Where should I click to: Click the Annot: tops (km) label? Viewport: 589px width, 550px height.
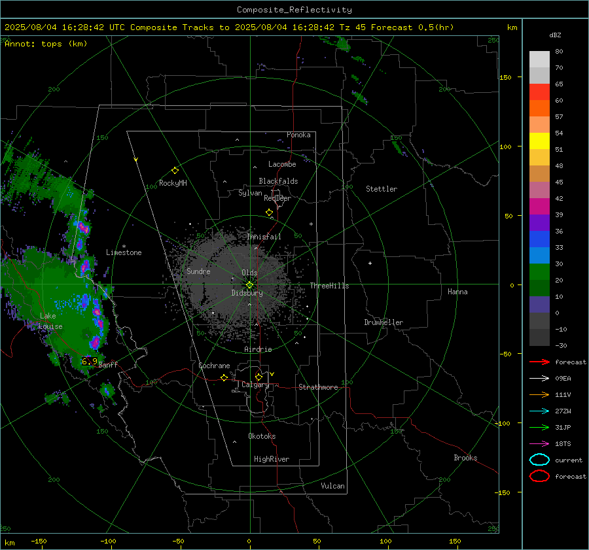[x=46, y=44]
